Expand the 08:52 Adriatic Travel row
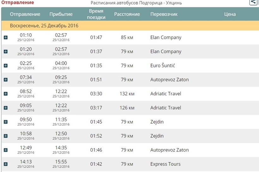Image resolution: width=259 pixels, height=172 pixels. pos(5,94)
